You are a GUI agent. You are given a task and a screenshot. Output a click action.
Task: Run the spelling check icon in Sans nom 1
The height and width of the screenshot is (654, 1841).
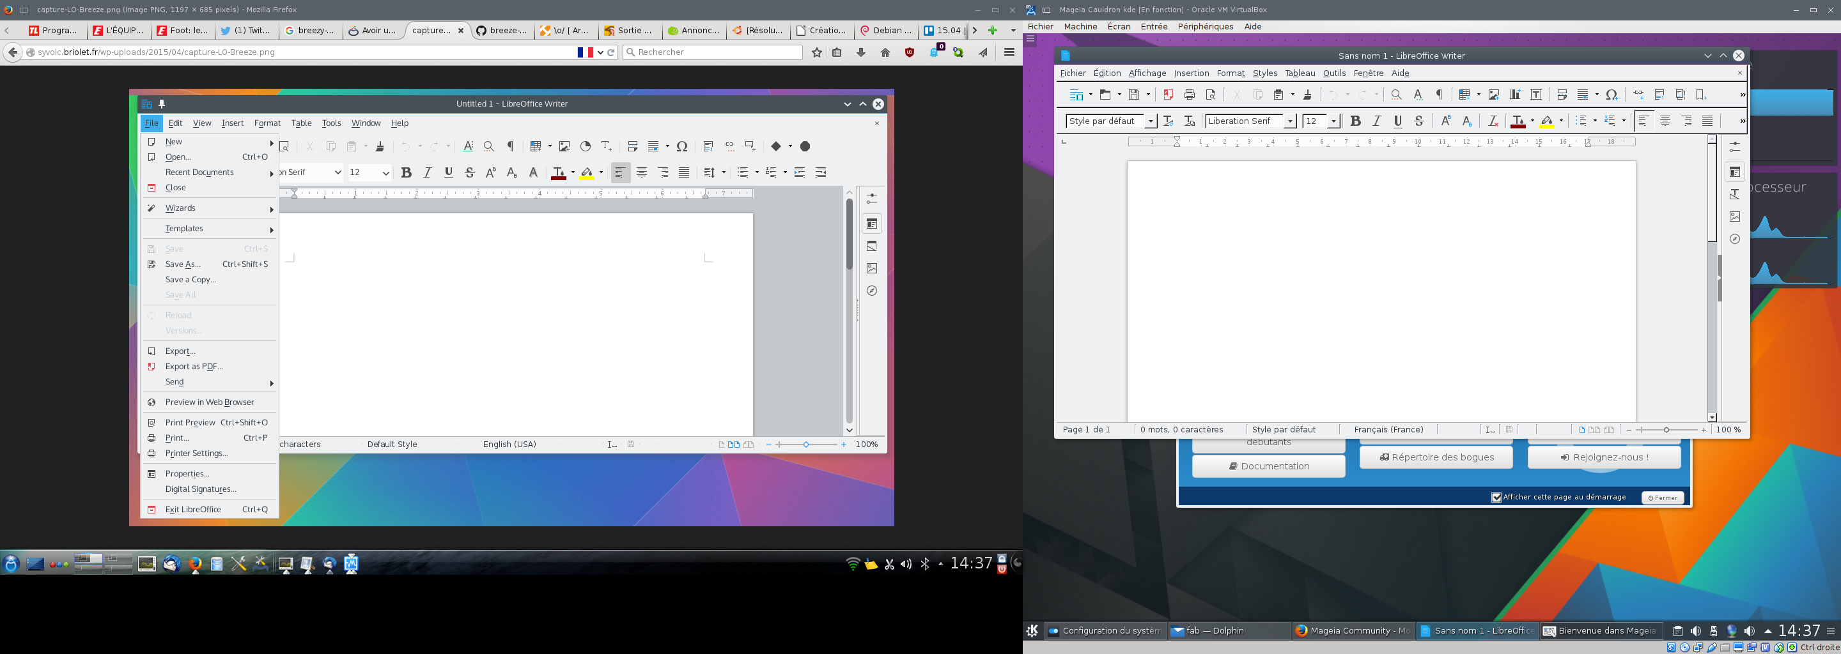(x=1418, y=95)
